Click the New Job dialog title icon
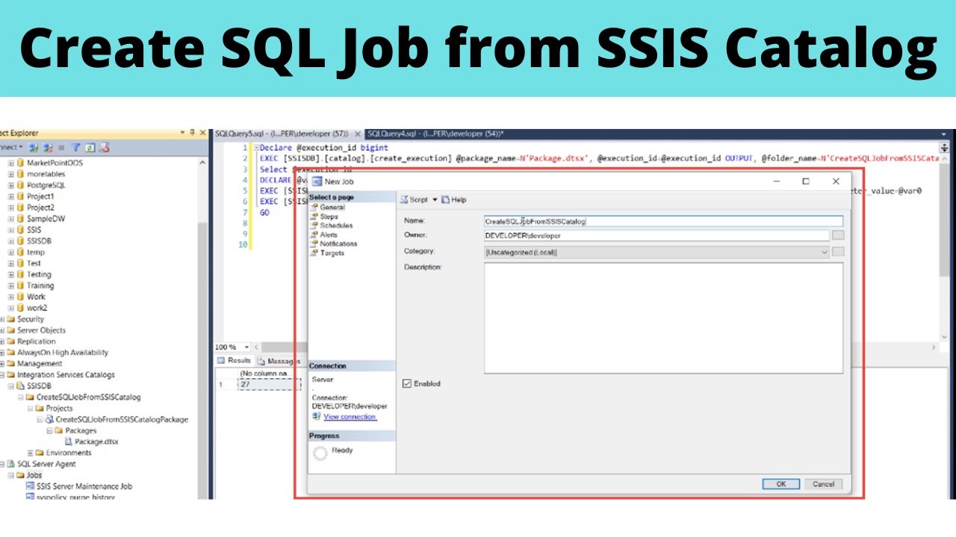The height and width of the screenshot is (537, 956). (317, 181)
